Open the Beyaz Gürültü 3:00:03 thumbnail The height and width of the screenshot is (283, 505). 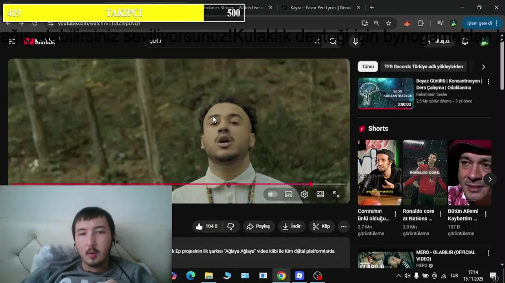pyautogui.click(x=385, y=93)
